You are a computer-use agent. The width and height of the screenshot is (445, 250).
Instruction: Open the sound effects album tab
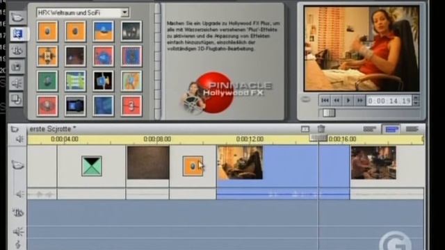coord(17,83)
